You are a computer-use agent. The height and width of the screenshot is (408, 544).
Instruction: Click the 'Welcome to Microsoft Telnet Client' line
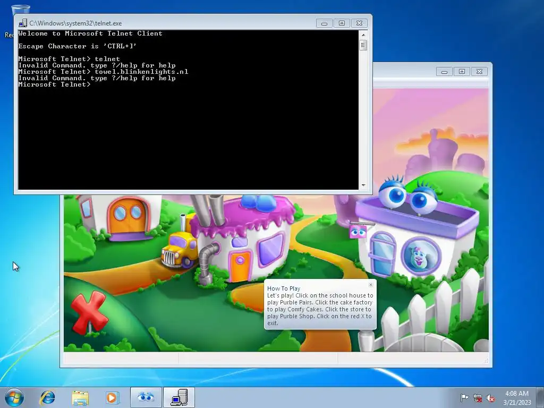tap(90, 33)
